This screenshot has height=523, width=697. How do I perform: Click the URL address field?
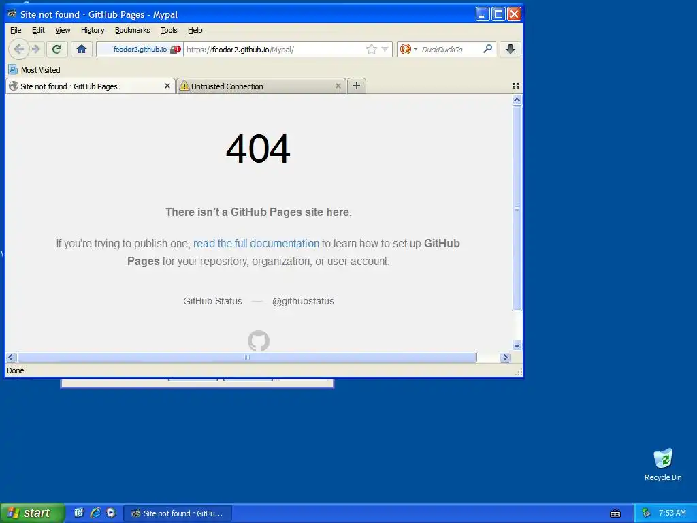pos(274,49)
